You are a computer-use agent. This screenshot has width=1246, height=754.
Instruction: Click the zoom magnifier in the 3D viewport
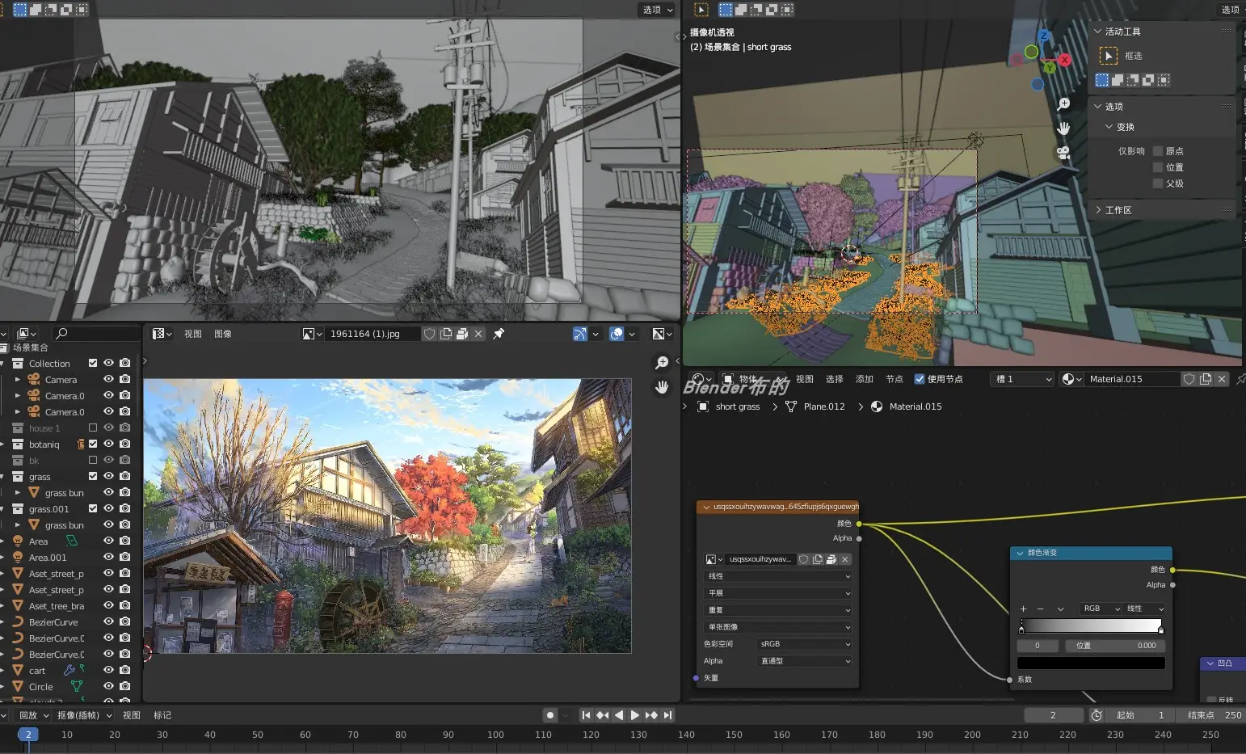coord(1063,104)
